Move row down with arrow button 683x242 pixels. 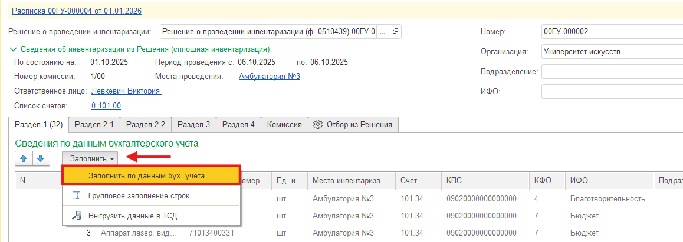click(41, 158)
